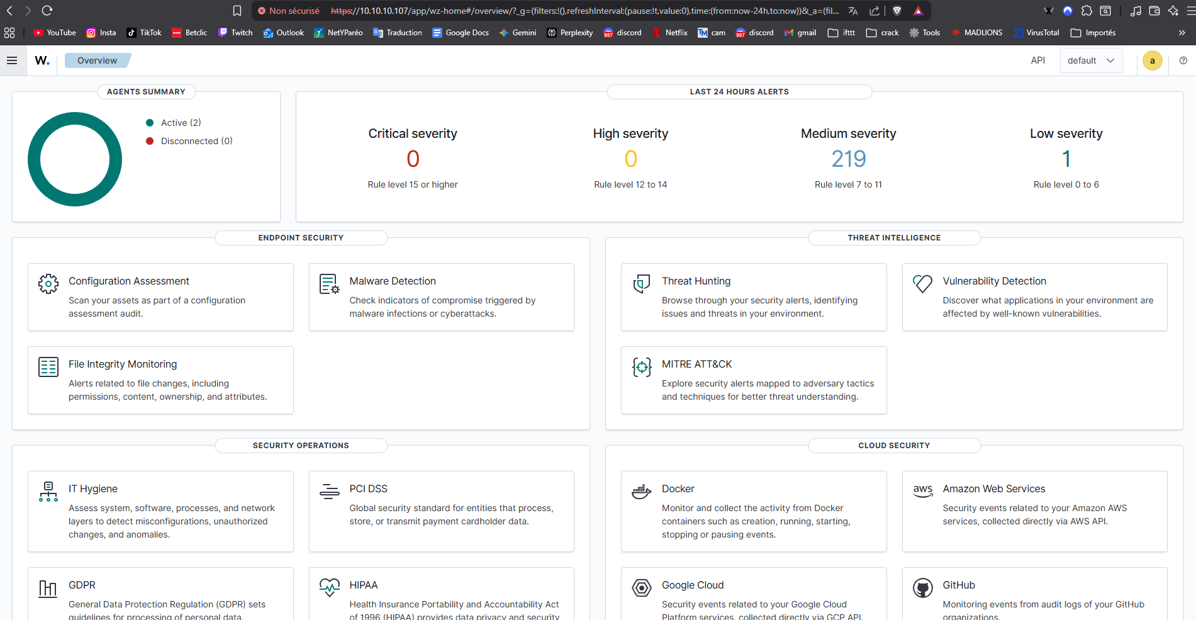The width and height of the screenshot is (1196, 620).
Task: Click the File Integrity Monitoring icon
Action: click(48, 367)
